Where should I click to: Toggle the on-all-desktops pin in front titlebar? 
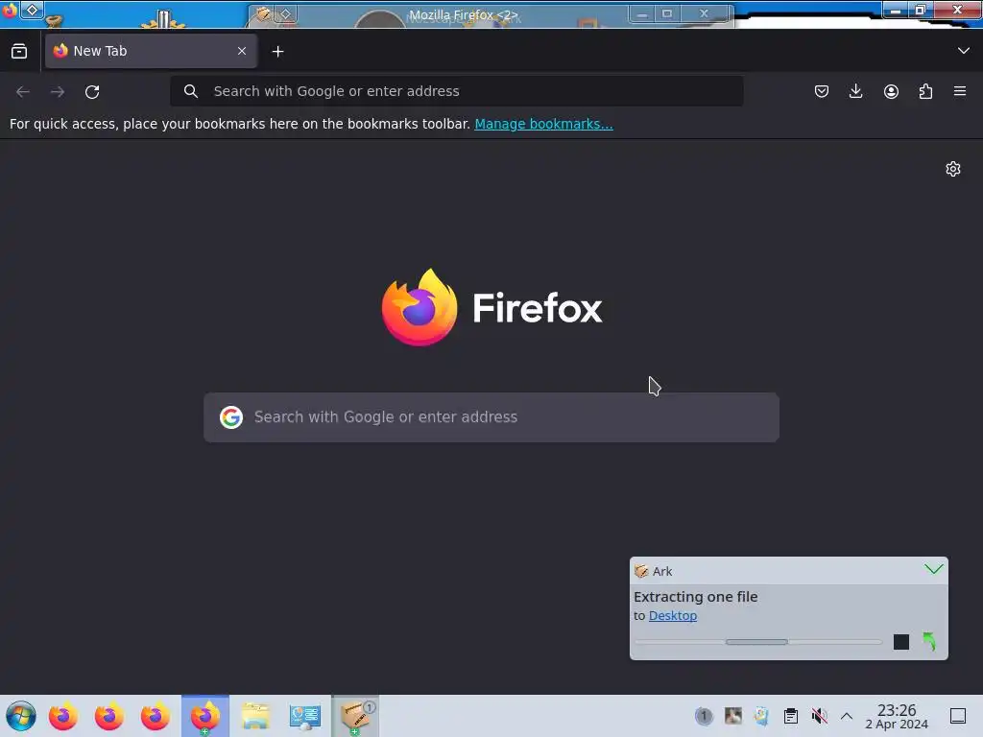[x=32, y=10]
